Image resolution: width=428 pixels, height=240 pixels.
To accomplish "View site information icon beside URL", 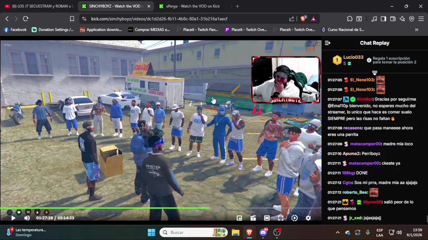I will (x=84, y=19).
